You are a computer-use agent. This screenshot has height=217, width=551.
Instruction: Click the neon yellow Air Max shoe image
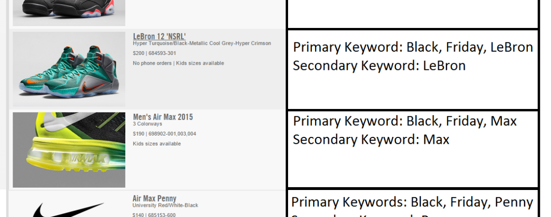click(x=69, y=150)
